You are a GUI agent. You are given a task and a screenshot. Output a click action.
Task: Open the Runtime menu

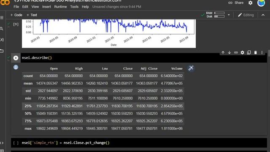click(x=60, y=7)
